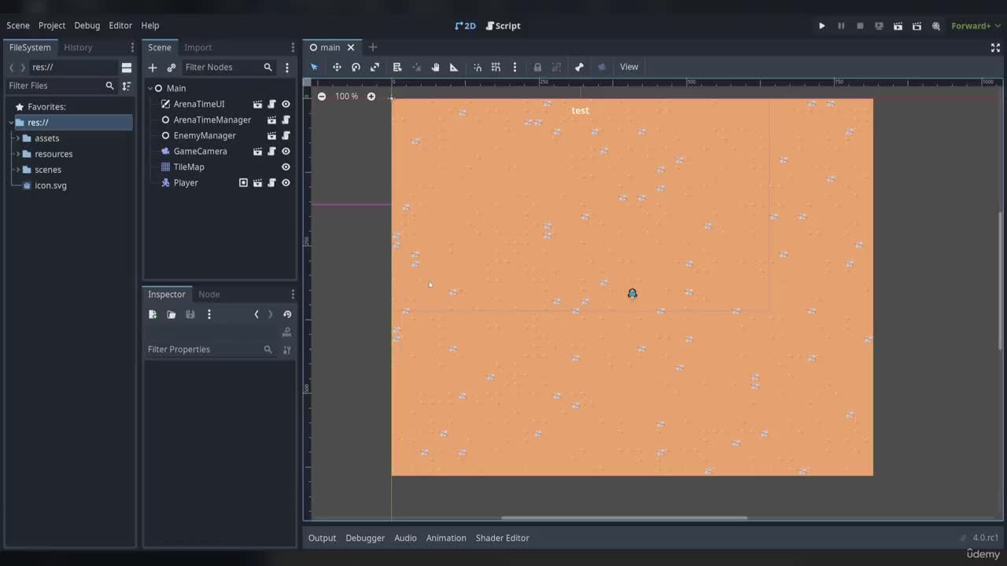
Task: Open script attached to Player node
Action: (x=271, y=182)
